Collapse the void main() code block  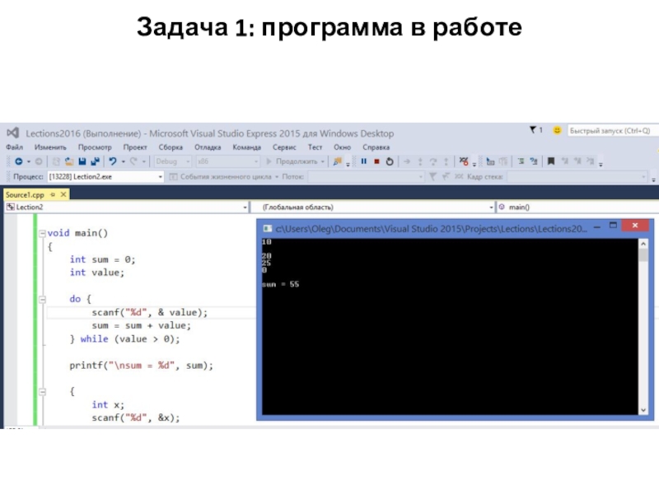(x=41, y=233)
